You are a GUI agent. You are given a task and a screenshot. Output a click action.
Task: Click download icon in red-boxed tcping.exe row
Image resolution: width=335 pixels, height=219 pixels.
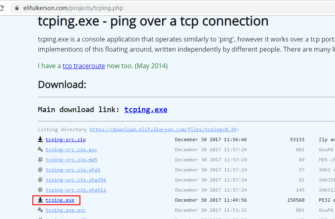[x=40, y=200]
